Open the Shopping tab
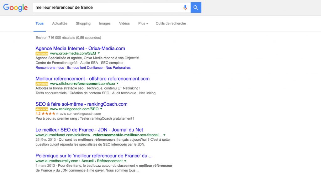 click(83, 24)
